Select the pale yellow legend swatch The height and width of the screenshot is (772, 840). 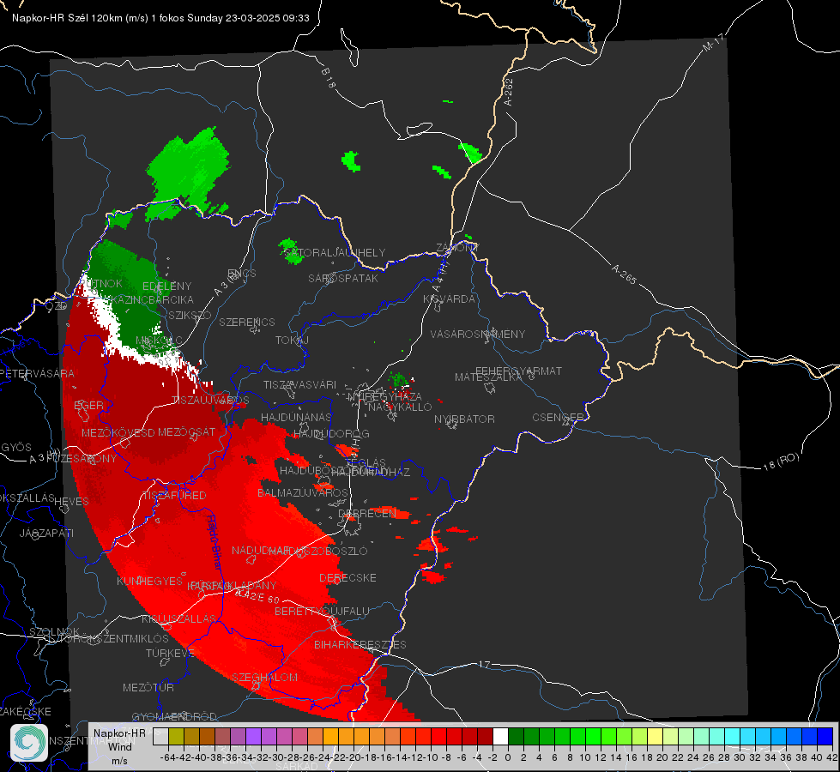click(x=656, y=737)
